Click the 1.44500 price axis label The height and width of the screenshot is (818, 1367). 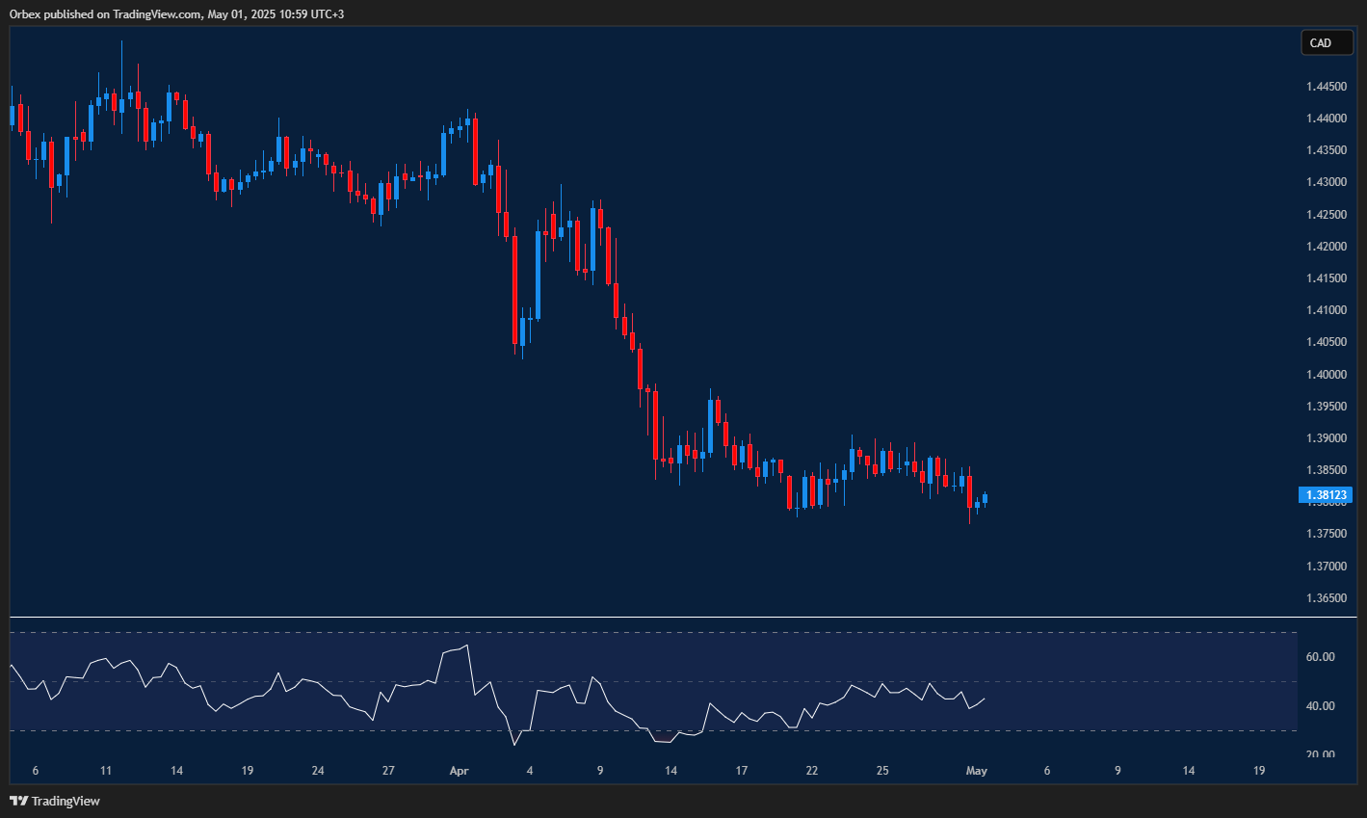pos(1326,87)
